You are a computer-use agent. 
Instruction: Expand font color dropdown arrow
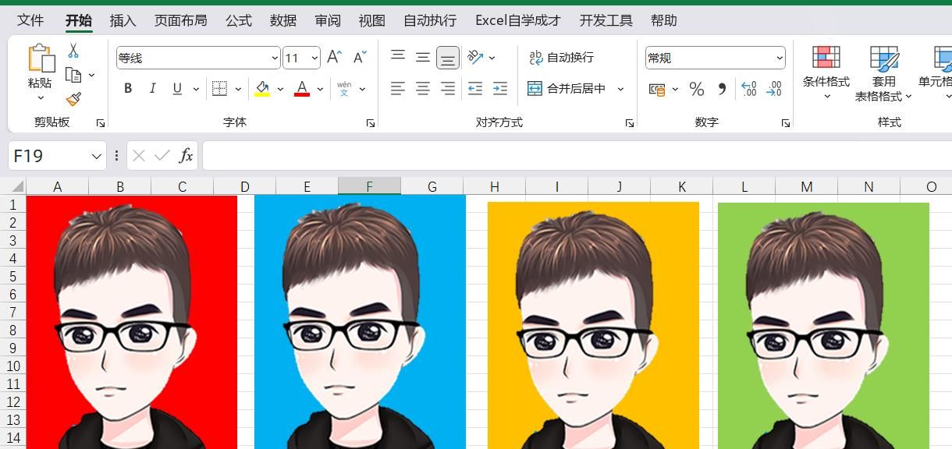[x=320, y=90]
